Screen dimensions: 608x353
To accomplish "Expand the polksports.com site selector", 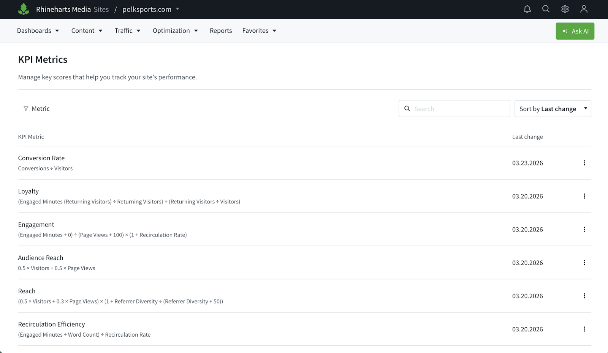I will pyautogui.click(x=151, y=9).
